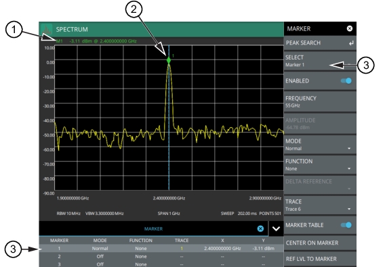This screenshot has width=385, height=267.
Task: Toggle the marker ENABLED switch
Action: click(346, 81)
